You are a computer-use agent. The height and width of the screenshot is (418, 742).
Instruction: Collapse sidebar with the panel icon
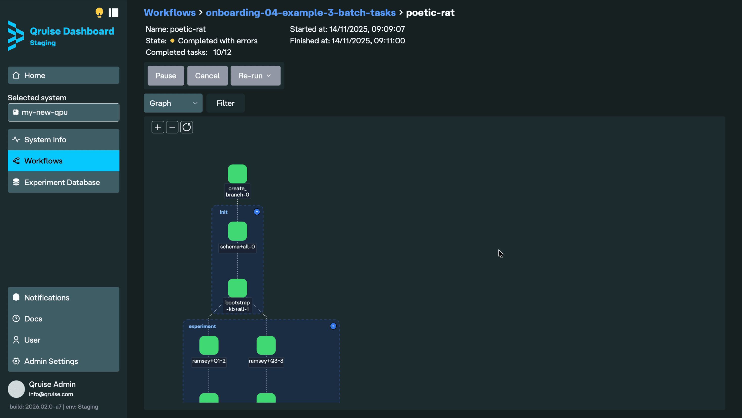point(113,12)
